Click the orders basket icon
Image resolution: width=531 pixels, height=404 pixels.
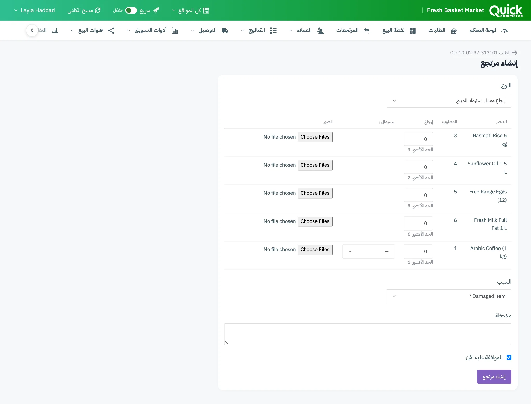pyautogui.click(x=454, y=31)
